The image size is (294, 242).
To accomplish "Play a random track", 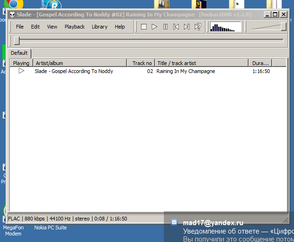I will (198, 27).
